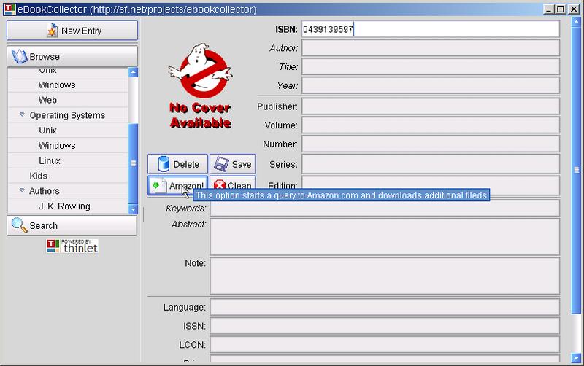Collapse the Authors tree node

(22, 190)
